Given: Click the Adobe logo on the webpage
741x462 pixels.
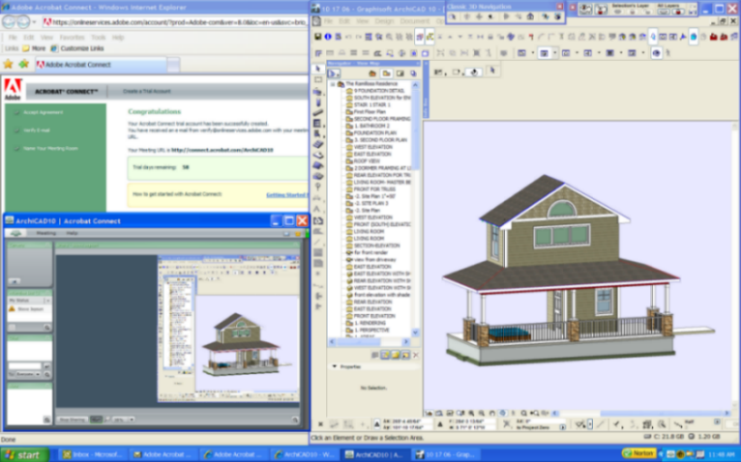Looking at the screenshot, I should point(13,89).
